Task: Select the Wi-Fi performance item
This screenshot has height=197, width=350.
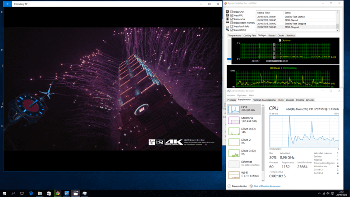Action: point(244,175)
